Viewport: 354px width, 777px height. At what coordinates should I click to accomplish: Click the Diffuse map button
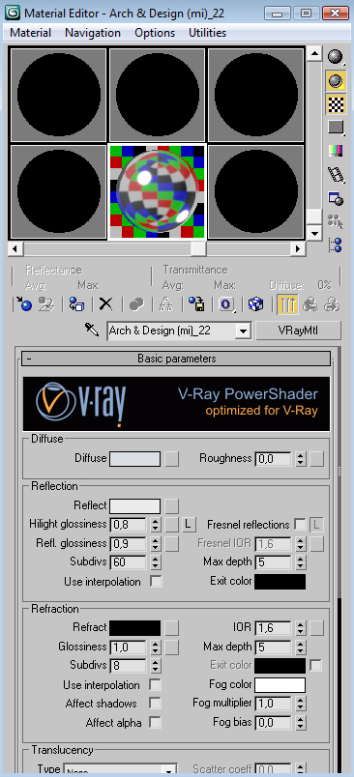pos(171,459)
